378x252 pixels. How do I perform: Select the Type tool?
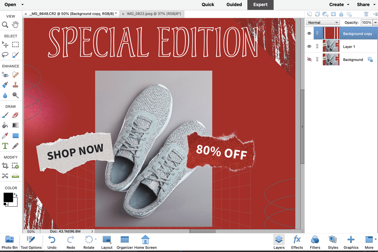tap(5, 146)
